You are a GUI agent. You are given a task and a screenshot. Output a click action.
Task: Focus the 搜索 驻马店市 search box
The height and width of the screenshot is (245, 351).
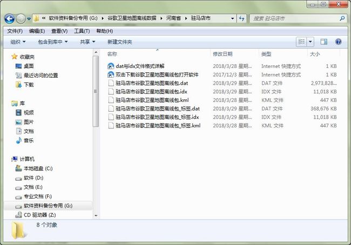tap(298, 18)
